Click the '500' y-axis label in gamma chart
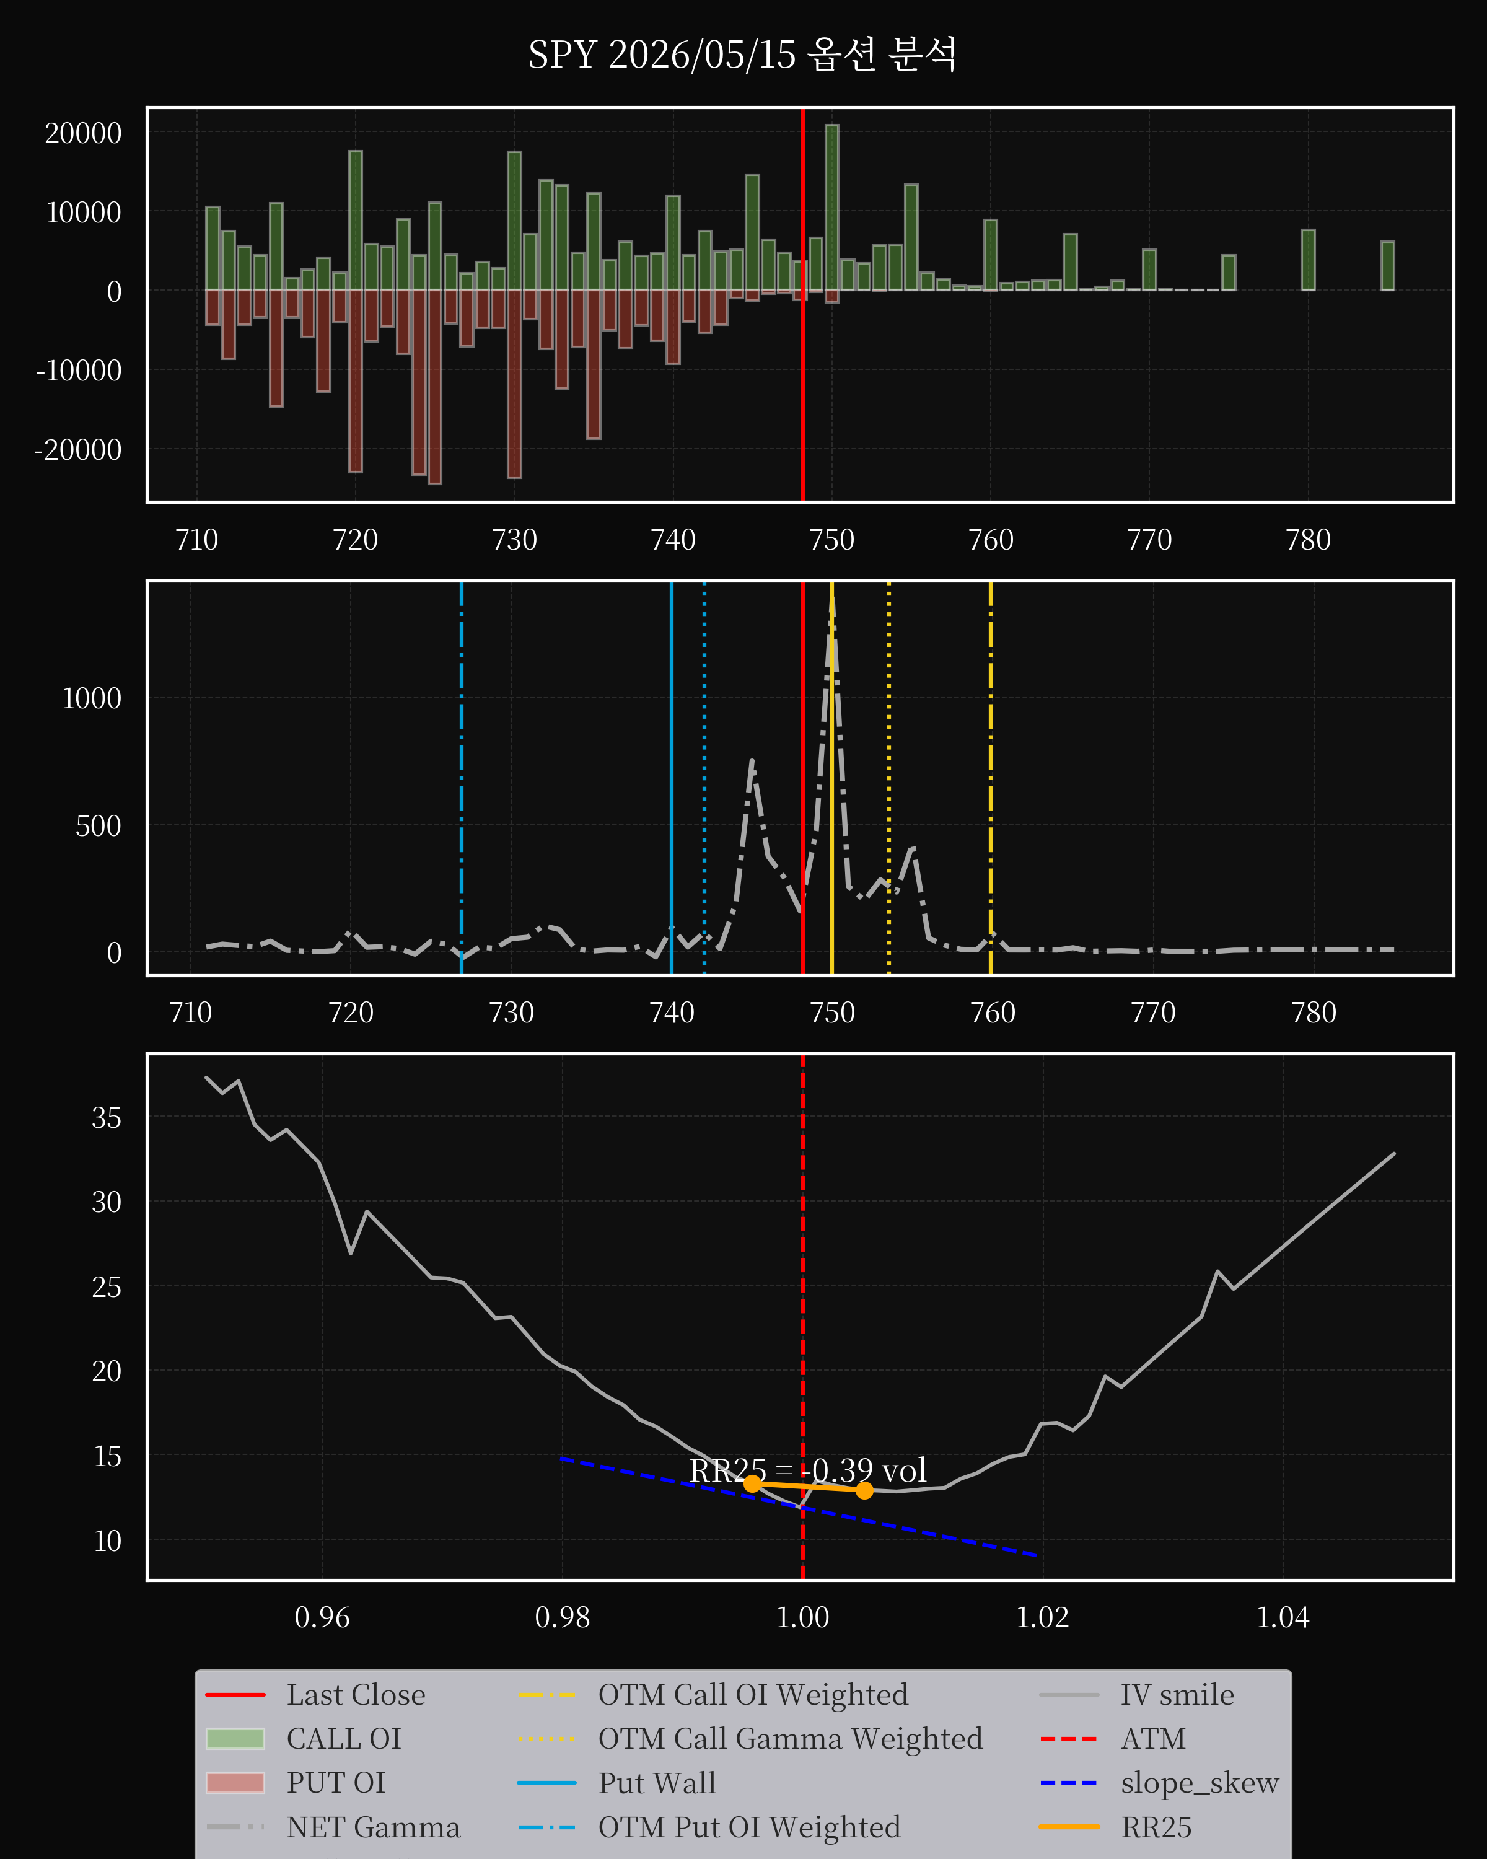Screen dimensions: 1487x1859 tap(99, 825)
